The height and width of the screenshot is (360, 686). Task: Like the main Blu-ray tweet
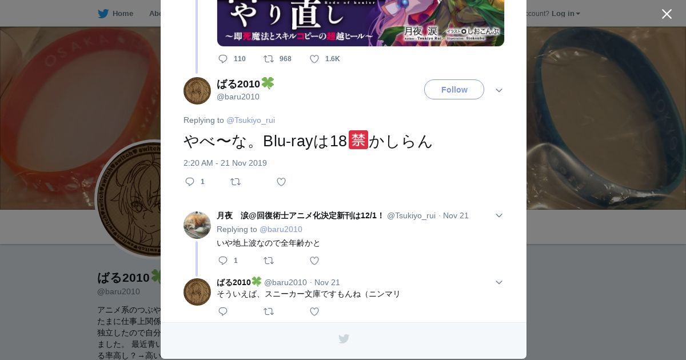click(281, 182)
